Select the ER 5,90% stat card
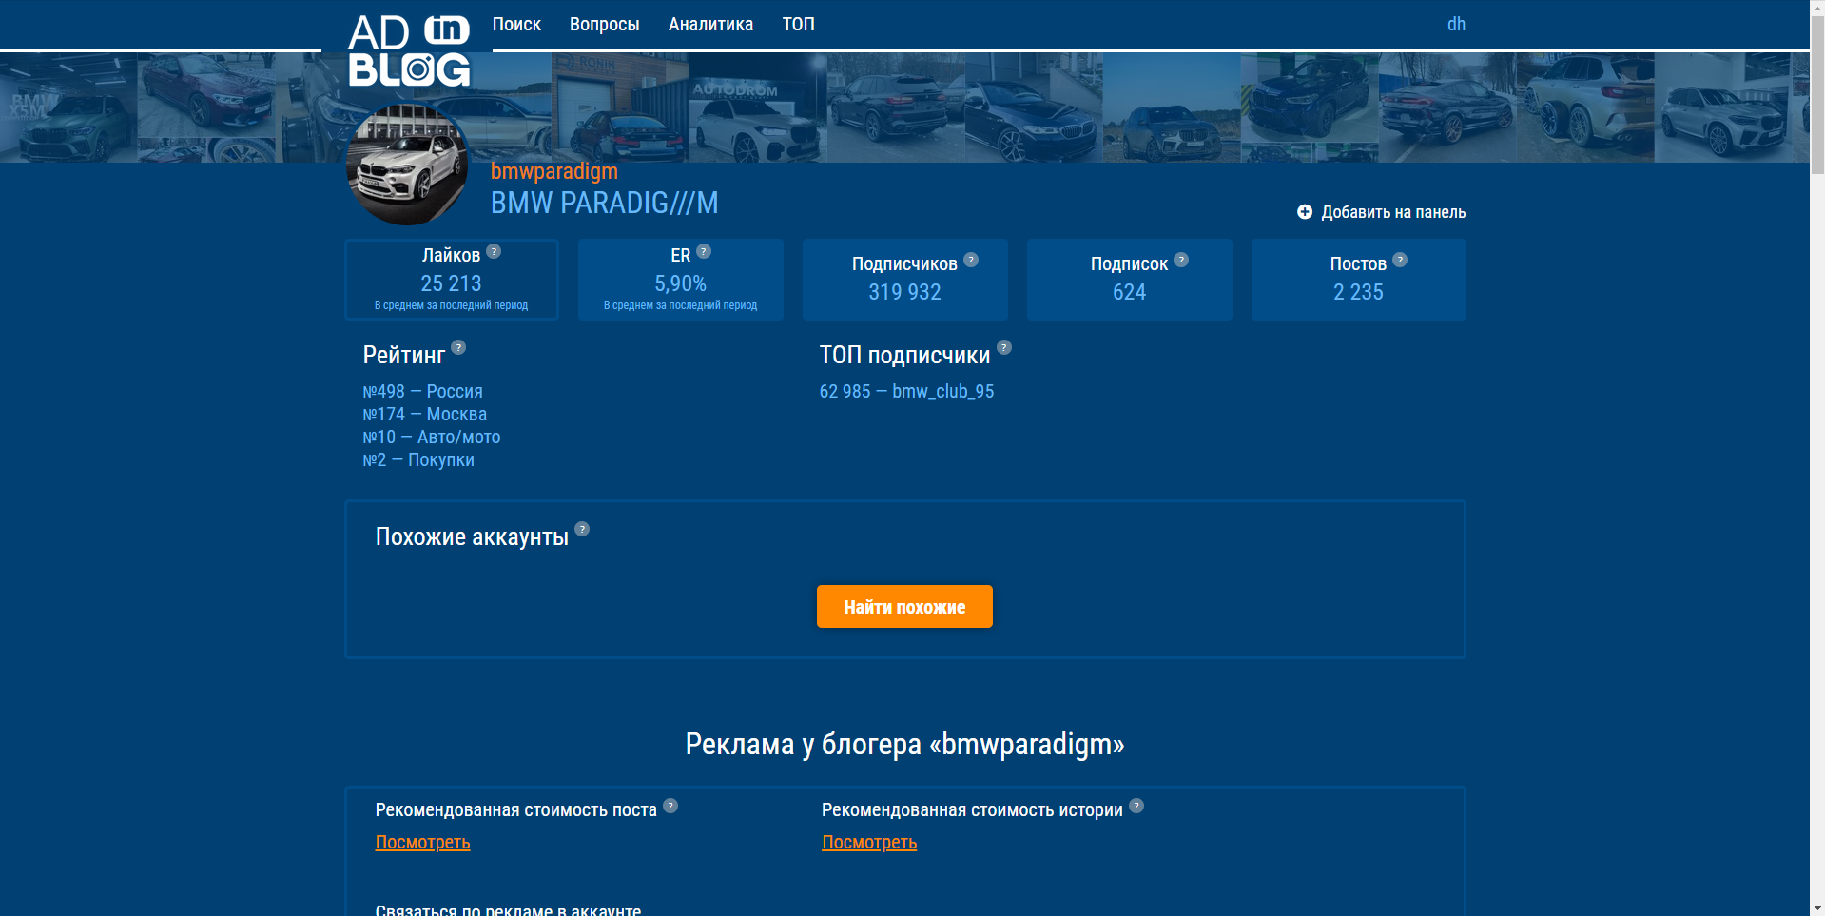Viewport: 1825px width, 916px height. tap(681, 280)
